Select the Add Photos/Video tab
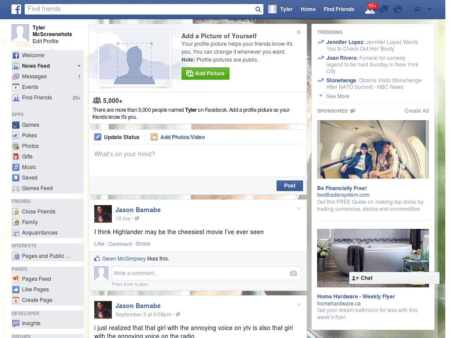The height and width of the screenshot is (338, 451). pos(178,137)
